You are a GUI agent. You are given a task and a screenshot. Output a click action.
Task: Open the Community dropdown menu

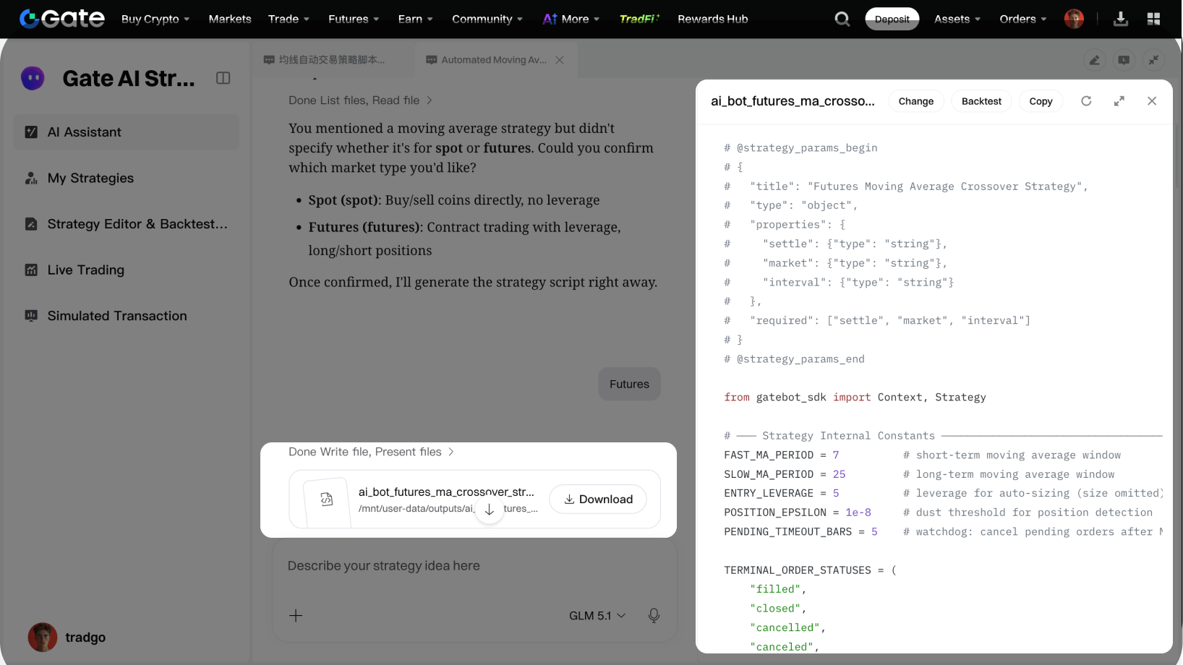coord(487,19)
